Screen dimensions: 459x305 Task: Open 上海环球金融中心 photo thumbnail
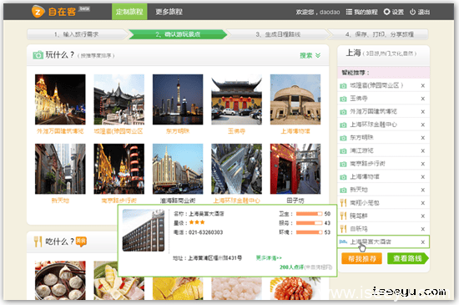pos(236,169)
